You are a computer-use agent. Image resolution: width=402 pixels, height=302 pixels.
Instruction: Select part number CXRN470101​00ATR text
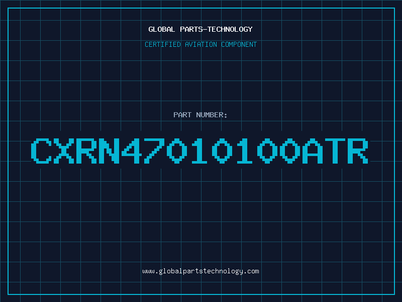coord(199,150)
